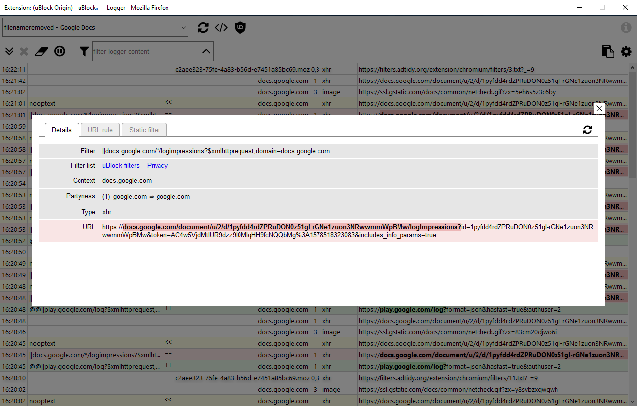The height and width of the screenshot is (406, 637).
Task: Close the details dialog
Action: (x=599, y=108)
